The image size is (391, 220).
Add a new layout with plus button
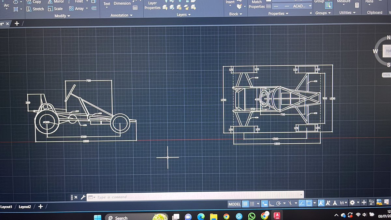pos(40,206)
